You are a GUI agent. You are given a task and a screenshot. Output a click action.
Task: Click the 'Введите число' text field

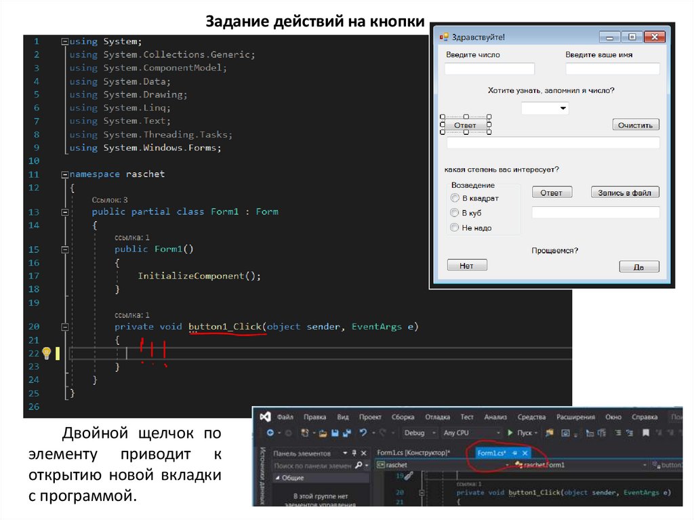click(489, 68)
